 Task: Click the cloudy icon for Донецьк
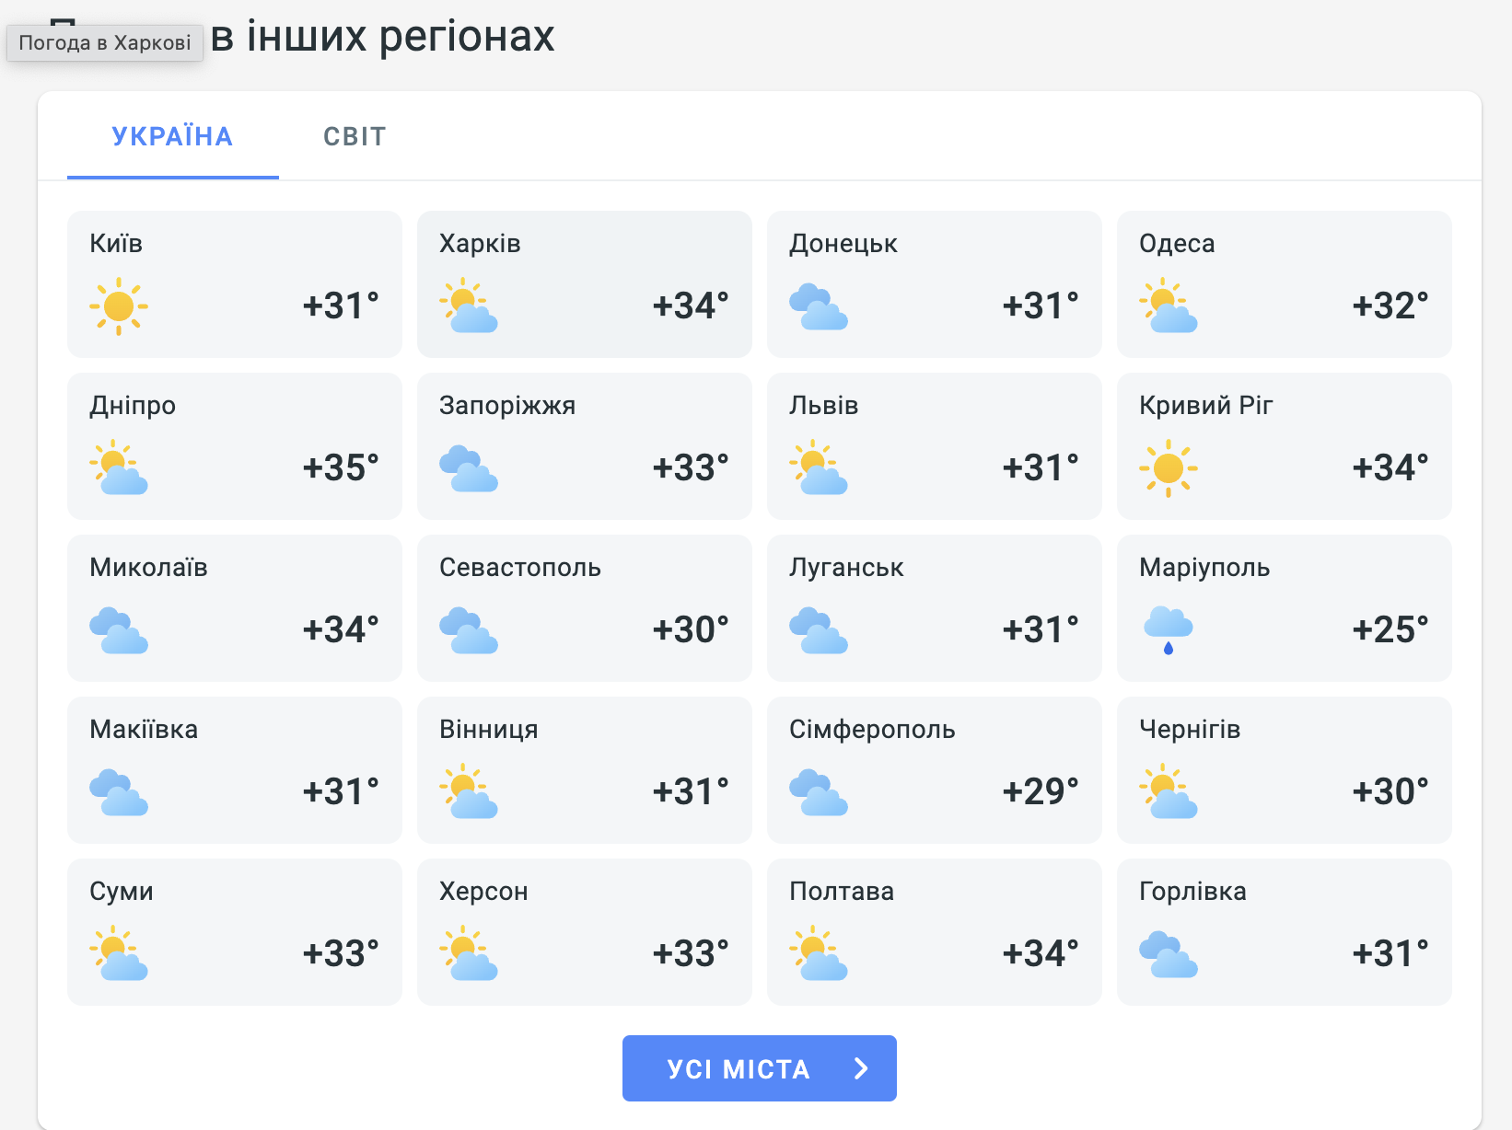click(818, 306)
